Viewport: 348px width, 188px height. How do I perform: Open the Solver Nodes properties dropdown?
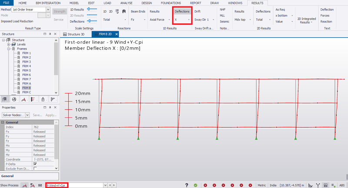27,115
